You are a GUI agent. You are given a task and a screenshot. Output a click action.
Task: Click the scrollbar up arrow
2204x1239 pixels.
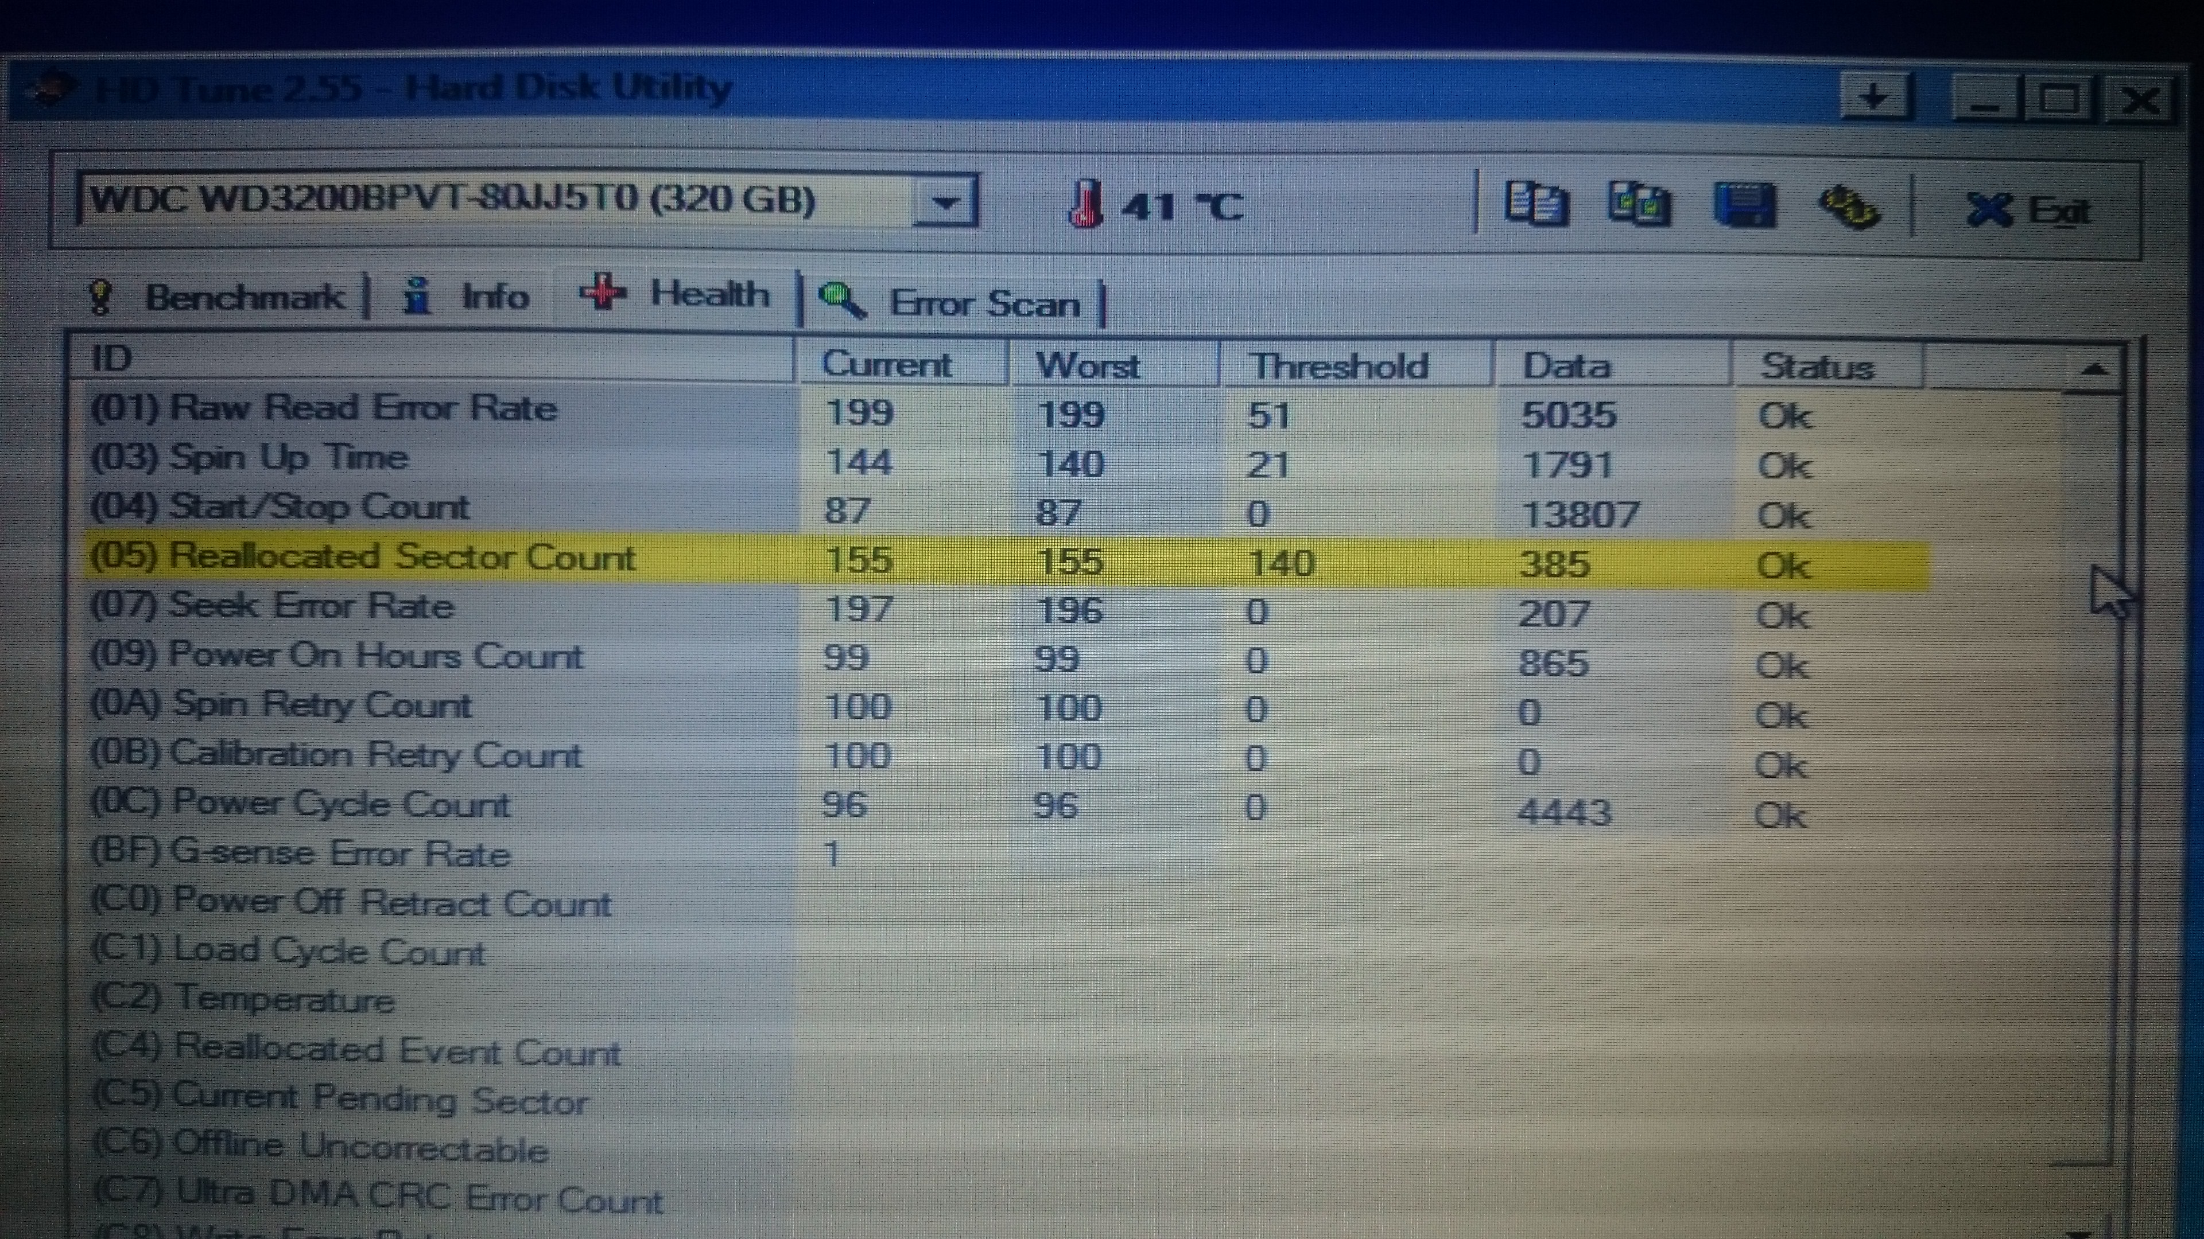click(2093, 370)
